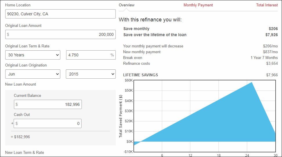Click the dollar sign in Current Balance
The image size is (282, 157).
[17, 104]
